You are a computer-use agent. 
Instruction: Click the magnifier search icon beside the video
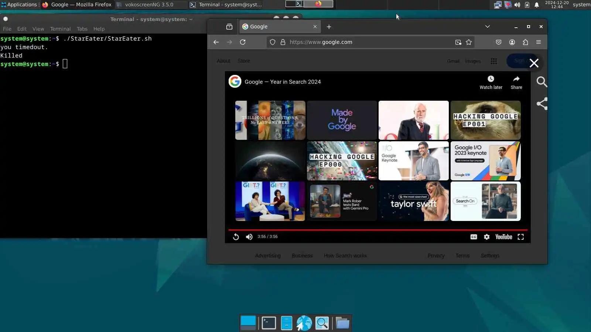click(542, 82)
